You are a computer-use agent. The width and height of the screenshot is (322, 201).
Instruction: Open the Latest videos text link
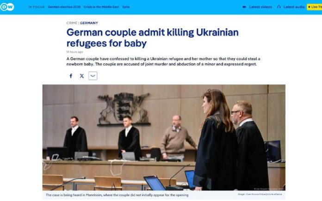[260, 7]
